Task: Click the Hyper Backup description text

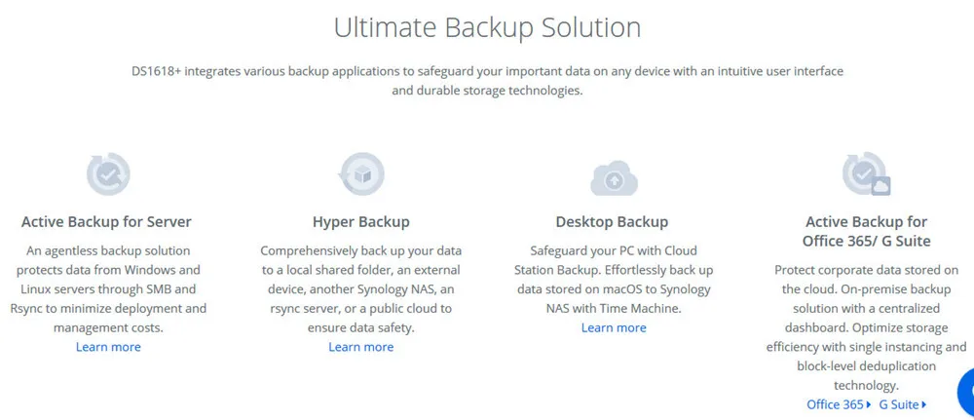Action: (x=361, y=288)
